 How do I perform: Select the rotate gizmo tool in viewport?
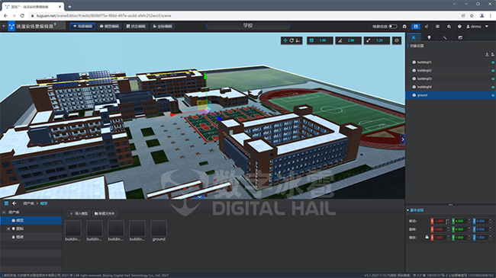(x=291, y=40)
